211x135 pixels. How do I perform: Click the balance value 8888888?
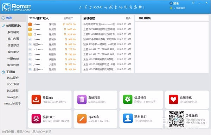tap(180, 8)
